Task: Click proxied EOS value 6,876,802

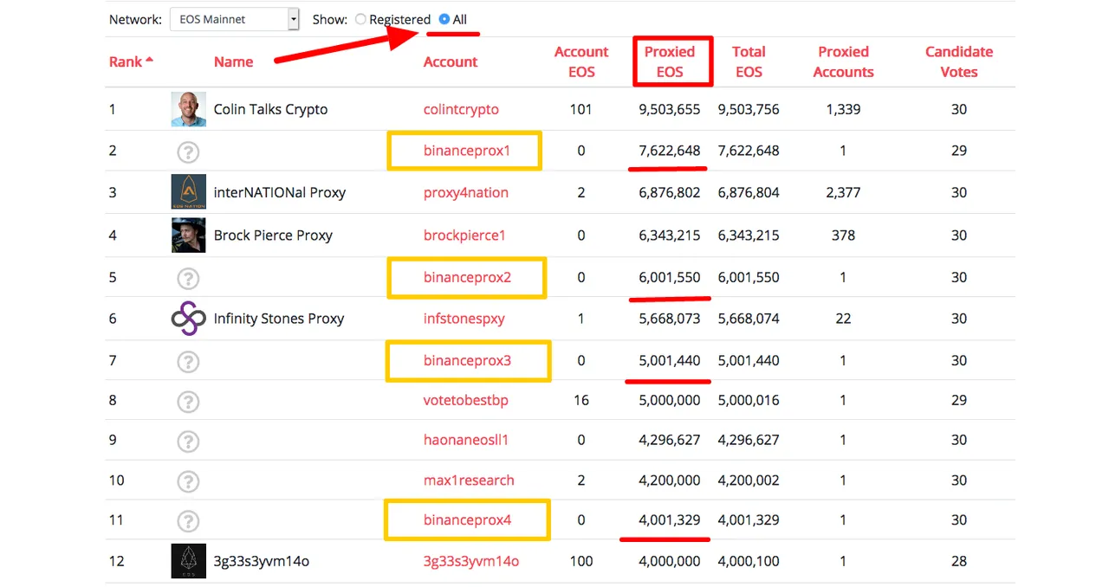Action: coord(670,192)
